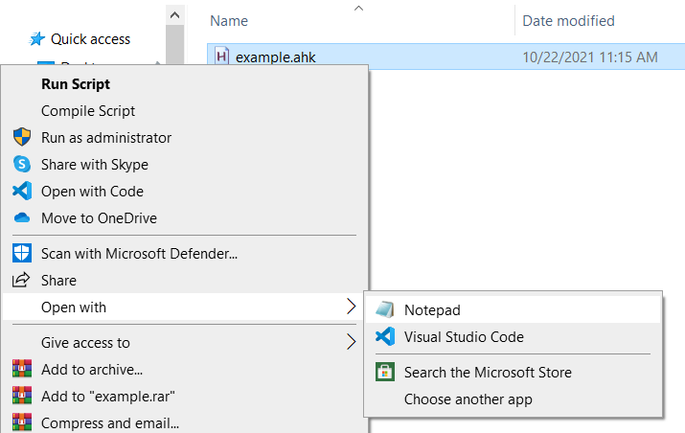Choose Run as administrator
The image size is (685, 433).
[106, 138]
